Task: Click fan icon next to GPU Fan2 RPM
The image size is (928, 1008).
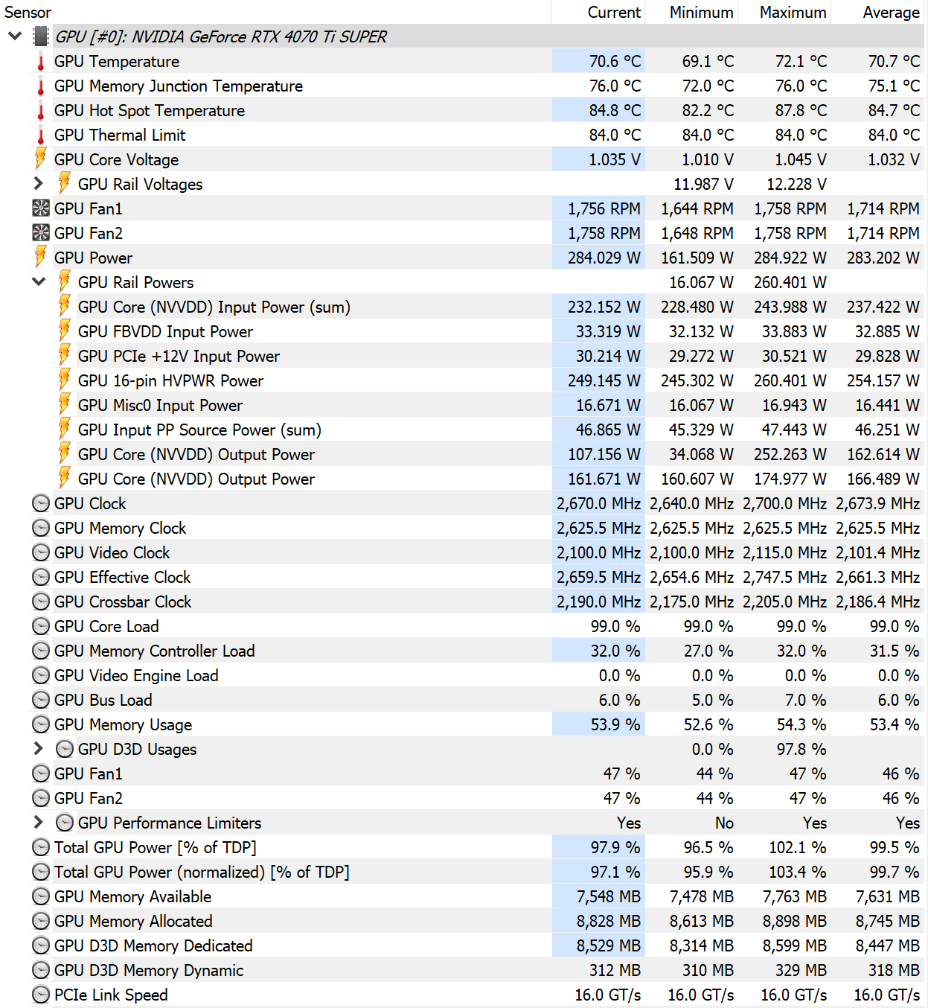Action: click(41, 233)
